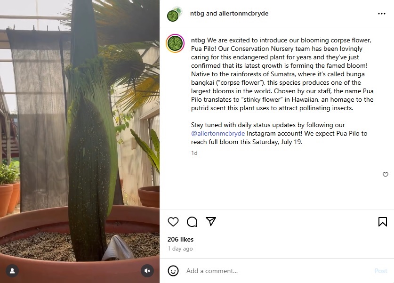Open comments via the speech bubble icon
The image size is (394, 283).
pyautogui.click(x=192, y=222)
